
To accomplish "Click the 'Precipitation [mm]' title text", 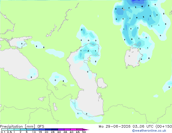I will [x=18, y=126].
